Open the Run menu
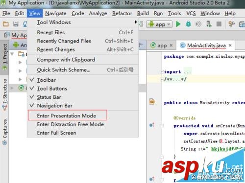This screenshot has height=183, width=245. click(158, 13)
